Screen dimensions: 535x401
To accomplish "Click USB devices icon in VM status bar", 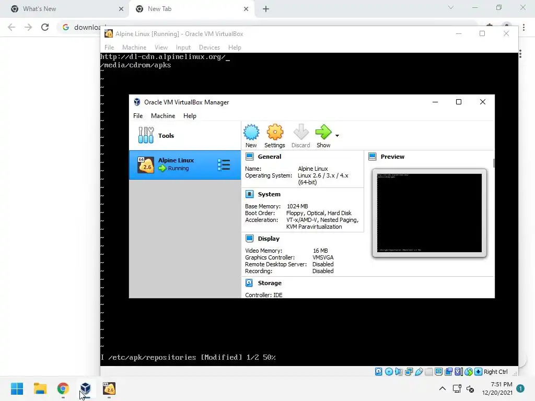I will tap(419, 372).
